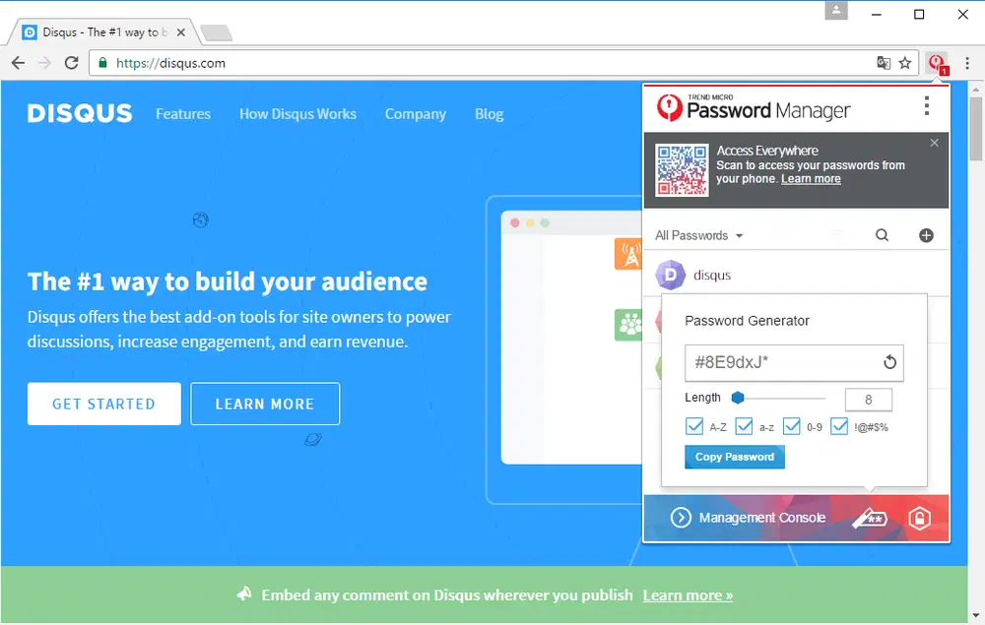Select the disqus password entry
985x625 pixels.
pyautogui.click(x=795, y=275)
